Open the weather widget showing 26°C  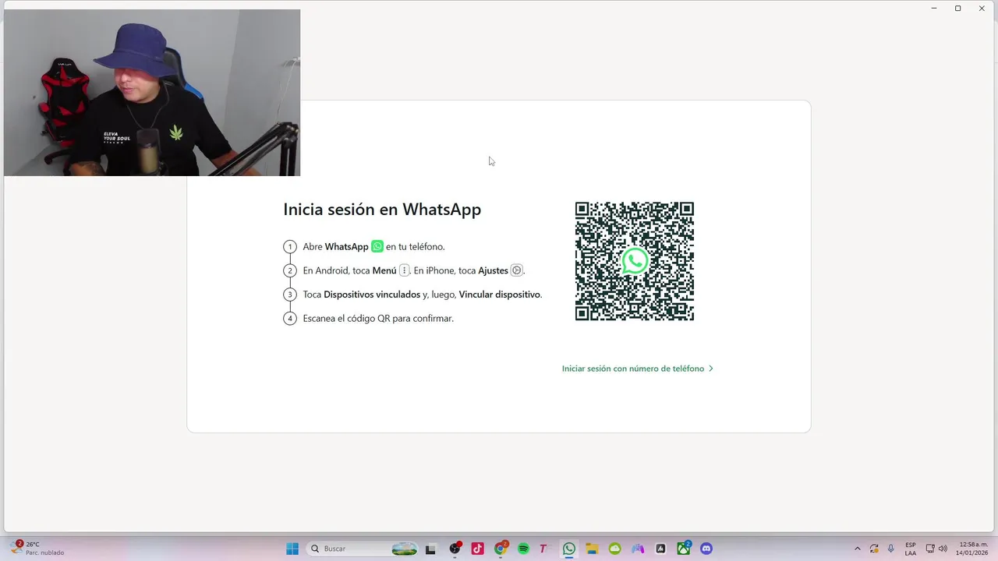tap(37, 549)
